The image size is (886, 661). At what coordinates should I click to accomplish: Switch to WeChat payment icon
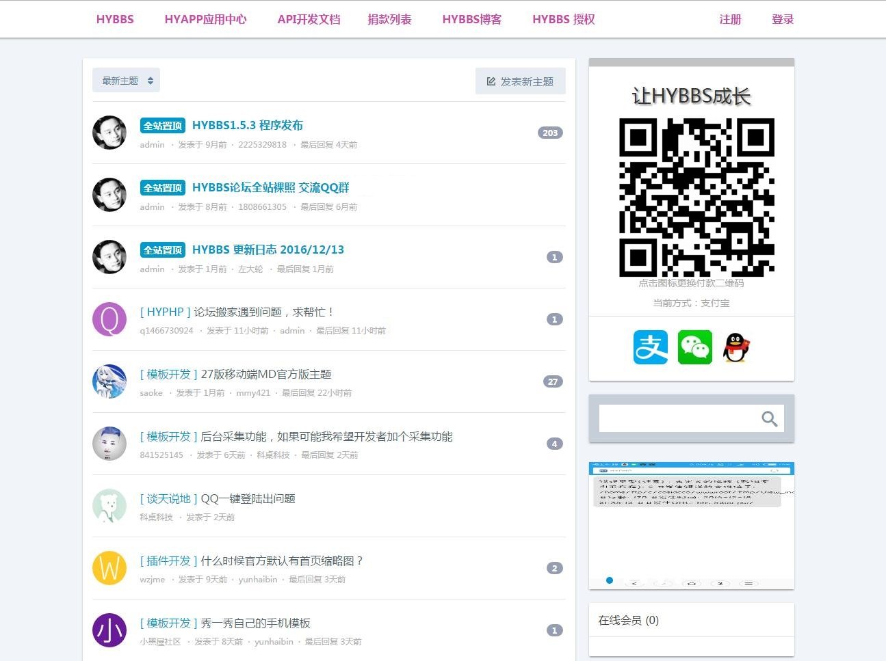tap(695, 347)
